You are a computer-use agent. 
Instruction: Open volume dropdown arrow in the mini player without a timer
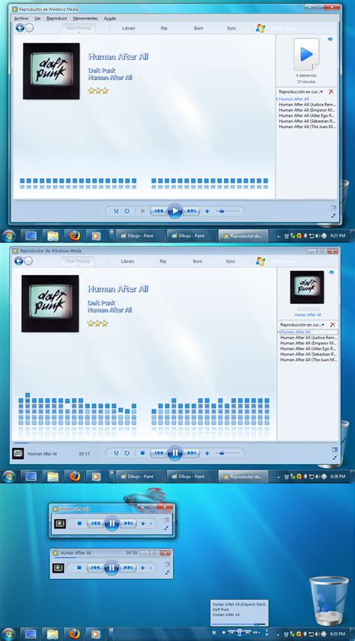tap(151, 523)
